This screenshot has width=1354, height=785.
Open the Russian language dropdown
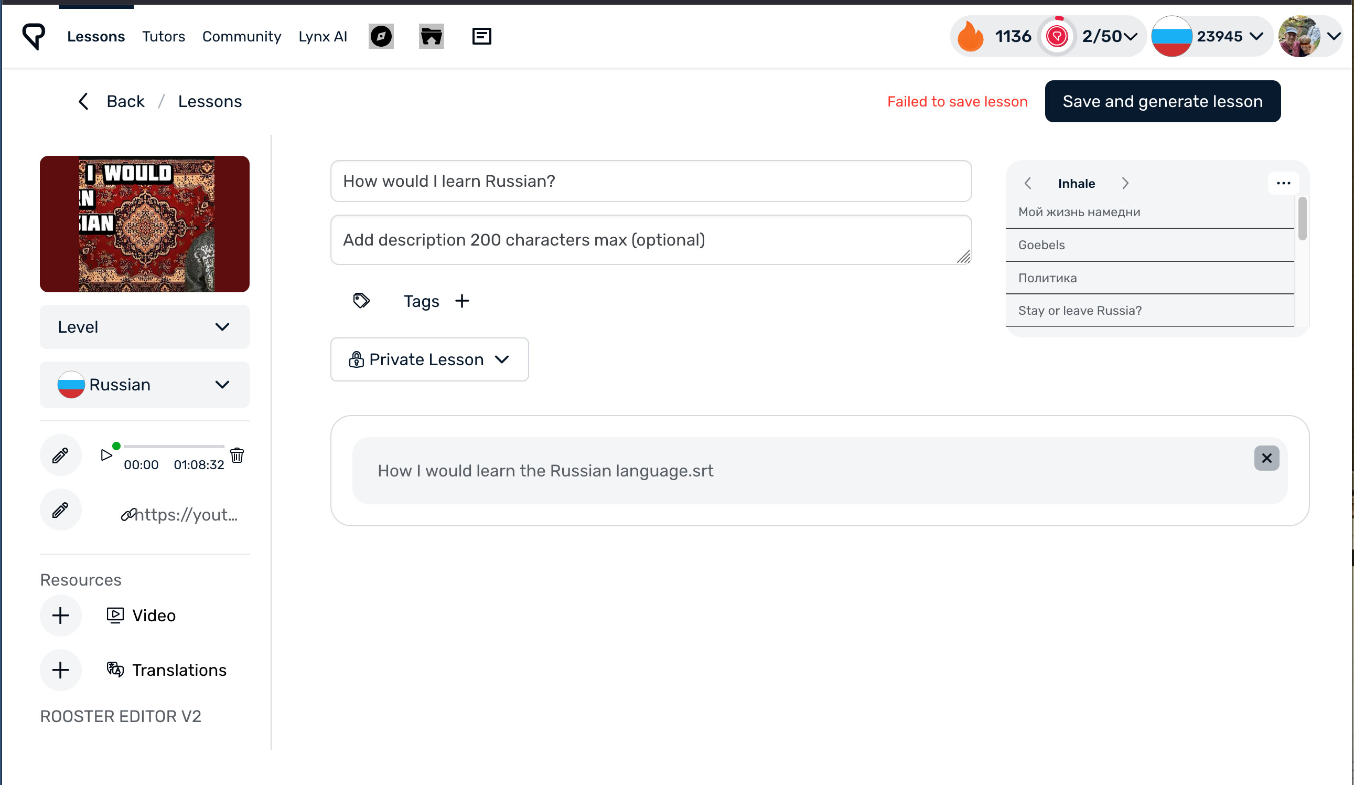pyautogui.click(x=144, y=385)
